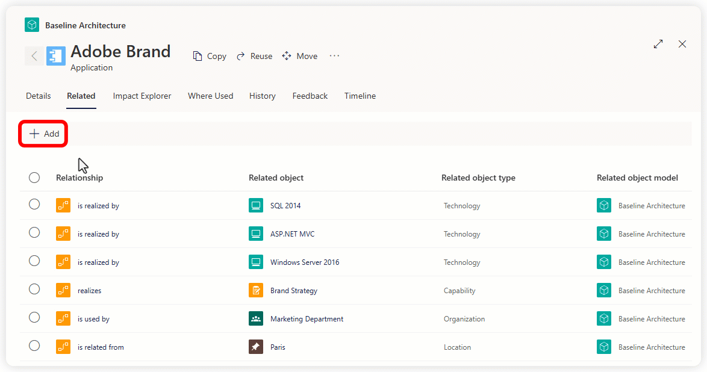The width and height of the screenshot is (707, 372).
Task: Open the Windows Server 2016 related object
Action: pos(305,262)
